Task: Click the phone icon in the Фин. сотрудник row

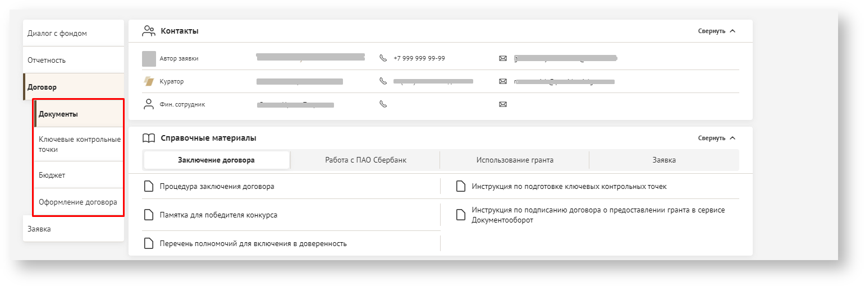Action: click(383, 104)
